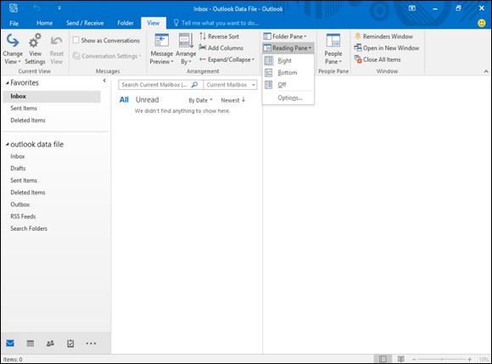This screenshot has width=492, height=364.
Task: Adjust the zoom slider in status bar
Action: tap(441, 359)
